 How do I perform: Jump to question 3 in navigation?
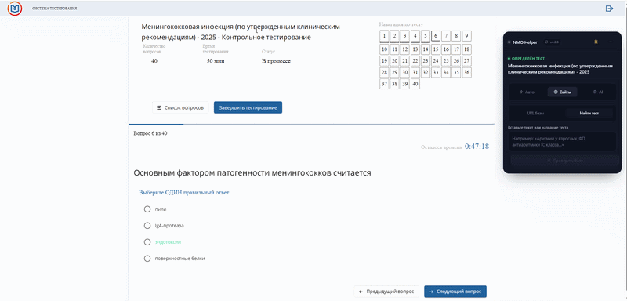point(405,36)
